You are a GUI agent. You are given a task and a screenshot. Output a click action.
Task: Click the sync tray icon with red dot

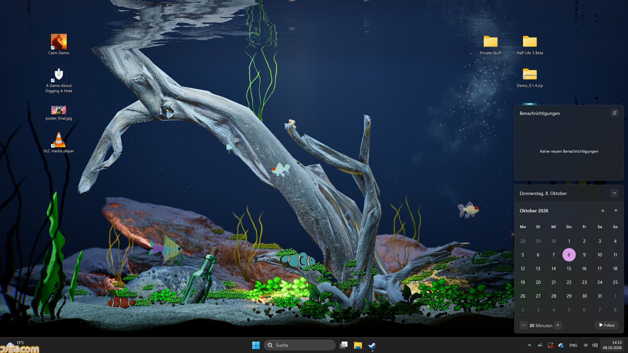550,345
